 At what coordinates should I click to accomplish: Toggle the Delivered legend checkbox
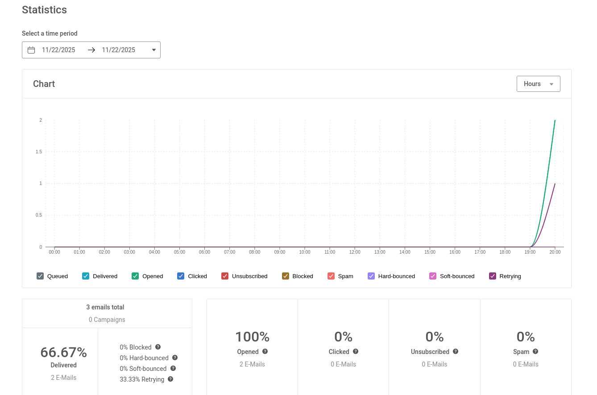tap(86, 276)
